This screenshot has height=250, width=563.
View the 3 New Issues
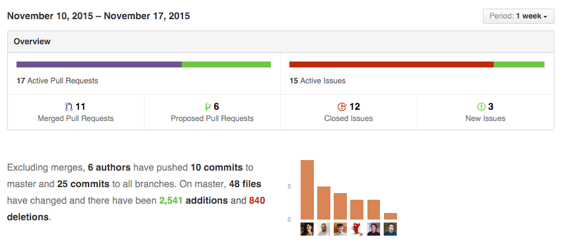pyautogui.click(x=486, y=112)
